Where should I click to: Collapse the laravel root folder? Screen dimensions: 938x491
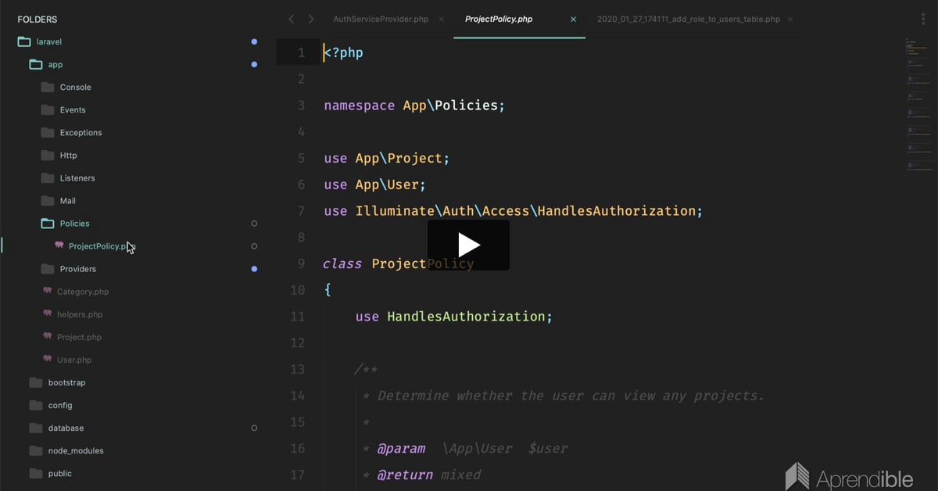48,41
